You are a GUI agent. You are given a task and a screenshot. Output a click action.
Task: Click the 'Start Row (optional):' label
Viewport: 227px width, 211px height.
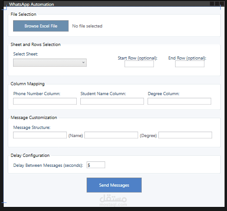(x=138, y=58)
